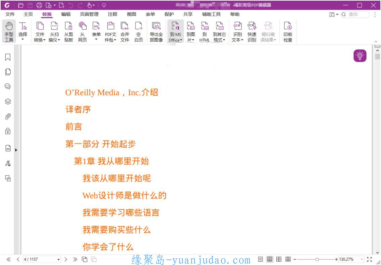The height and width of the screenshot is (265, 381).
Task: Switch to the 注释 tab
Action: 112,14
